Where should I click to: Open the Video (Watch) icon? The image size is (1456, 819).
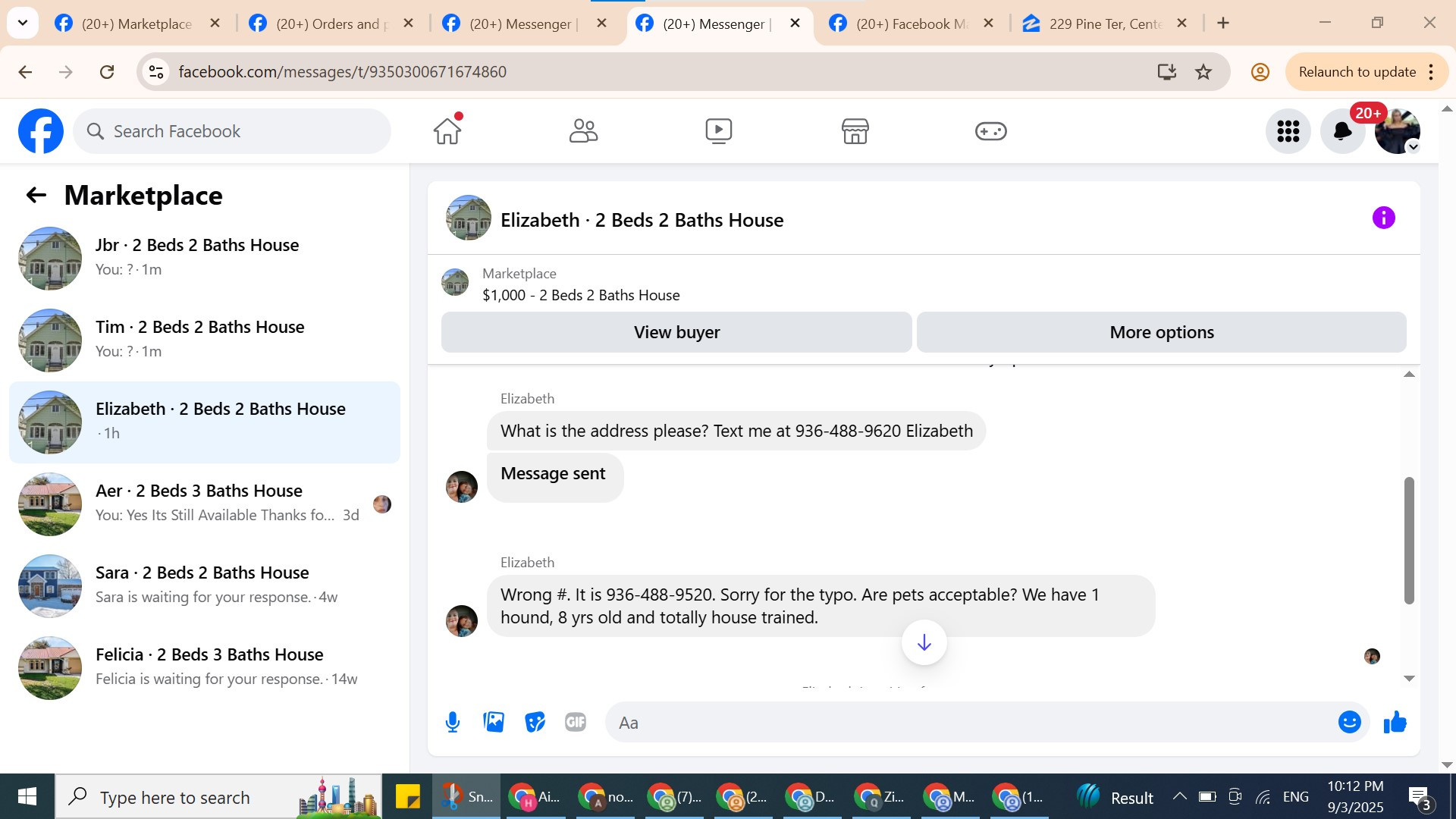(x=719, y=131)
